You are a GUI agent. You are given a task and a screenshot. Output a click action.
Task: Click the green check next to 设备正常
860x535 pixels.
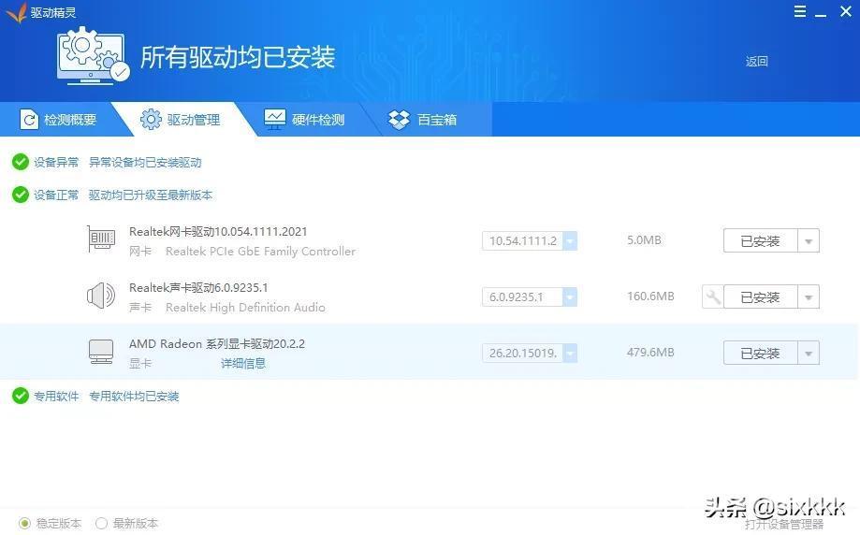click(x=21, y=195)
